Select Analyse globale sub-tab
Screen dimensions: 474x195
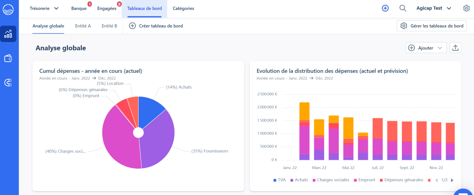point(48,26)
